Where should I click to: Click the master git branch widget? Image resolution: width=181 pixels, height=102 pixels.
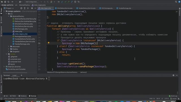pos(173,99)
